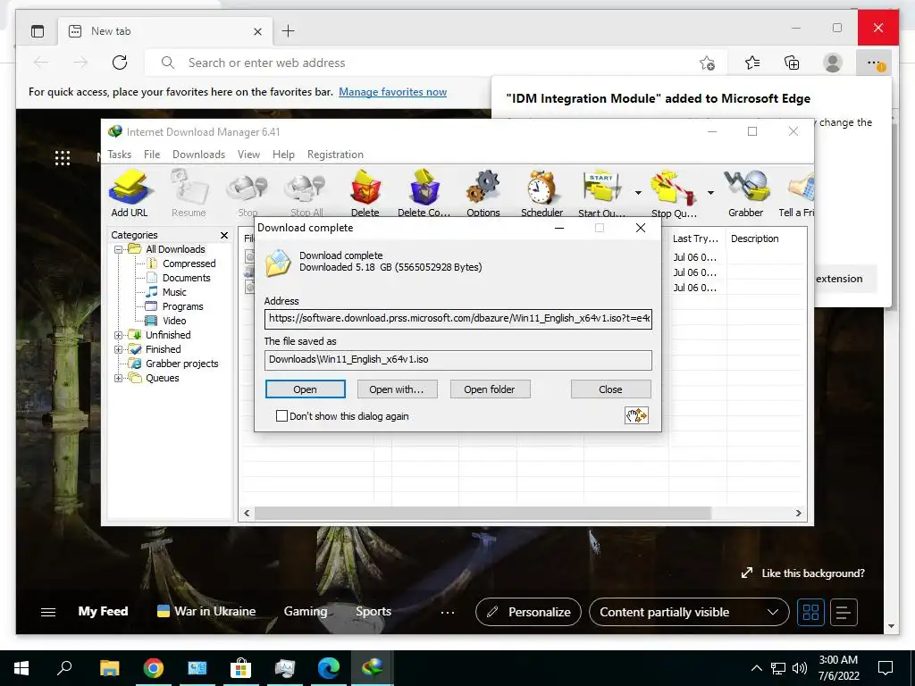Open Edge profile avatar
This screenshot has height=686, width=915.
[x=833, y=63]
